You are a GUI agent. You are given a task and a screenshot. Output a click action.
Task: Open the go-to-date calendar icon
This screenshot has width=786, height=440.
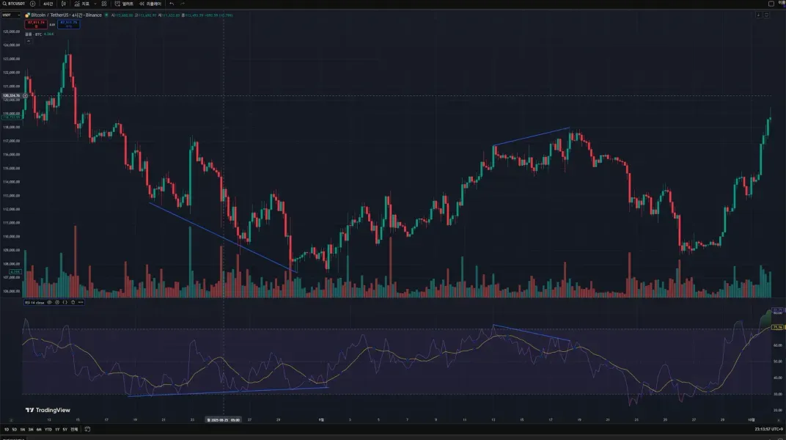click(x=88, y=430)
